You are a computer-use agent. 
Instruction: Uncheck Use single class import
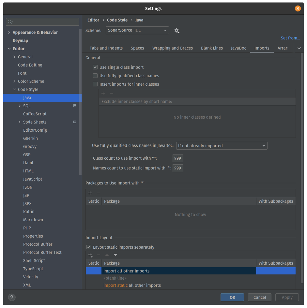[95, 67]
